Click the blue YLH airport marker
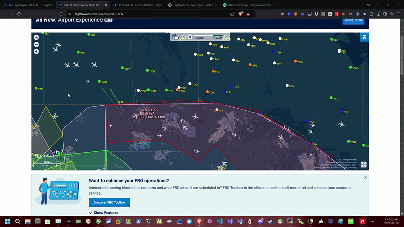 (x=274, y=52)
